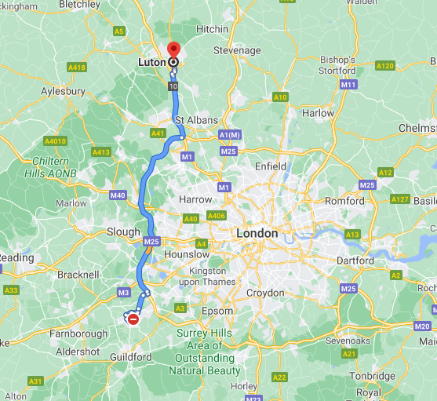The height and width of the screenshot is (401, 437).
Task: Click the A4010 road shield
Action: pyautogui.click(x=56, y=141)
